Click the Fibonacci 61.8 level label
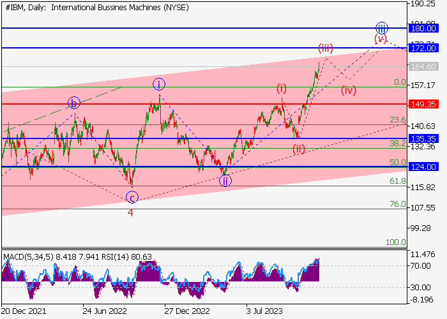Image resolution: width=447 pixels, height=319 pixels. coord(398,181)
